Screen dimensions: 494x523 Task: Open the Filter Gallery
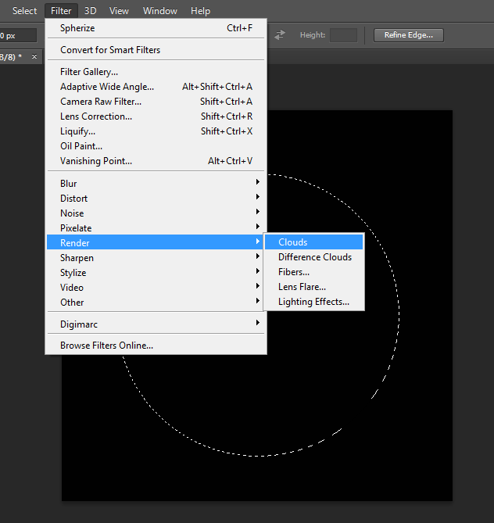(x=89, y=72)
